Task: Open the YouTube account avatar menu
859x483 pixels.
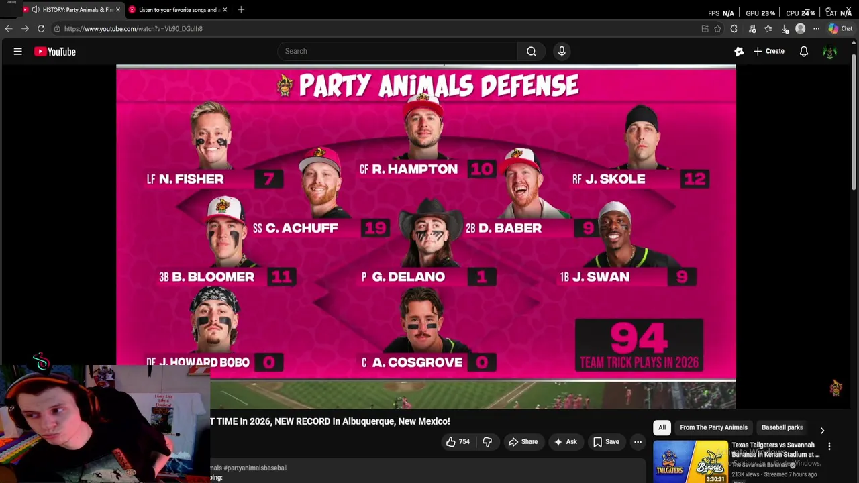Action: coord(830,52)
